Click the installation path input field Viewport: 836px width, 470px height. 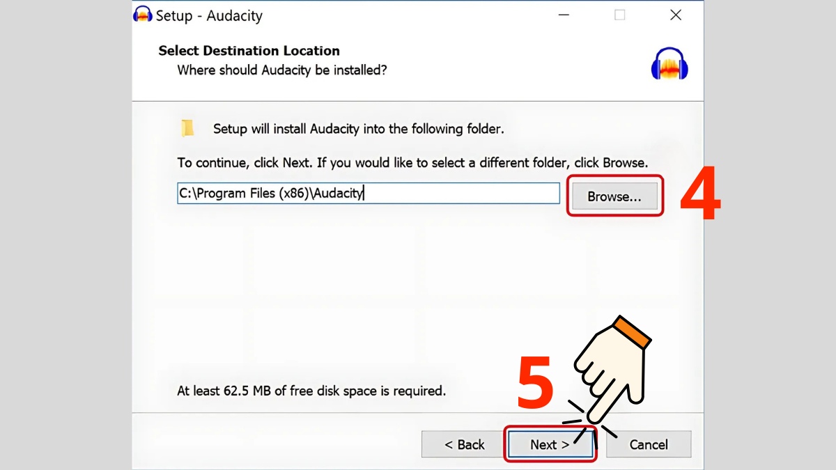tap(369, 194)
